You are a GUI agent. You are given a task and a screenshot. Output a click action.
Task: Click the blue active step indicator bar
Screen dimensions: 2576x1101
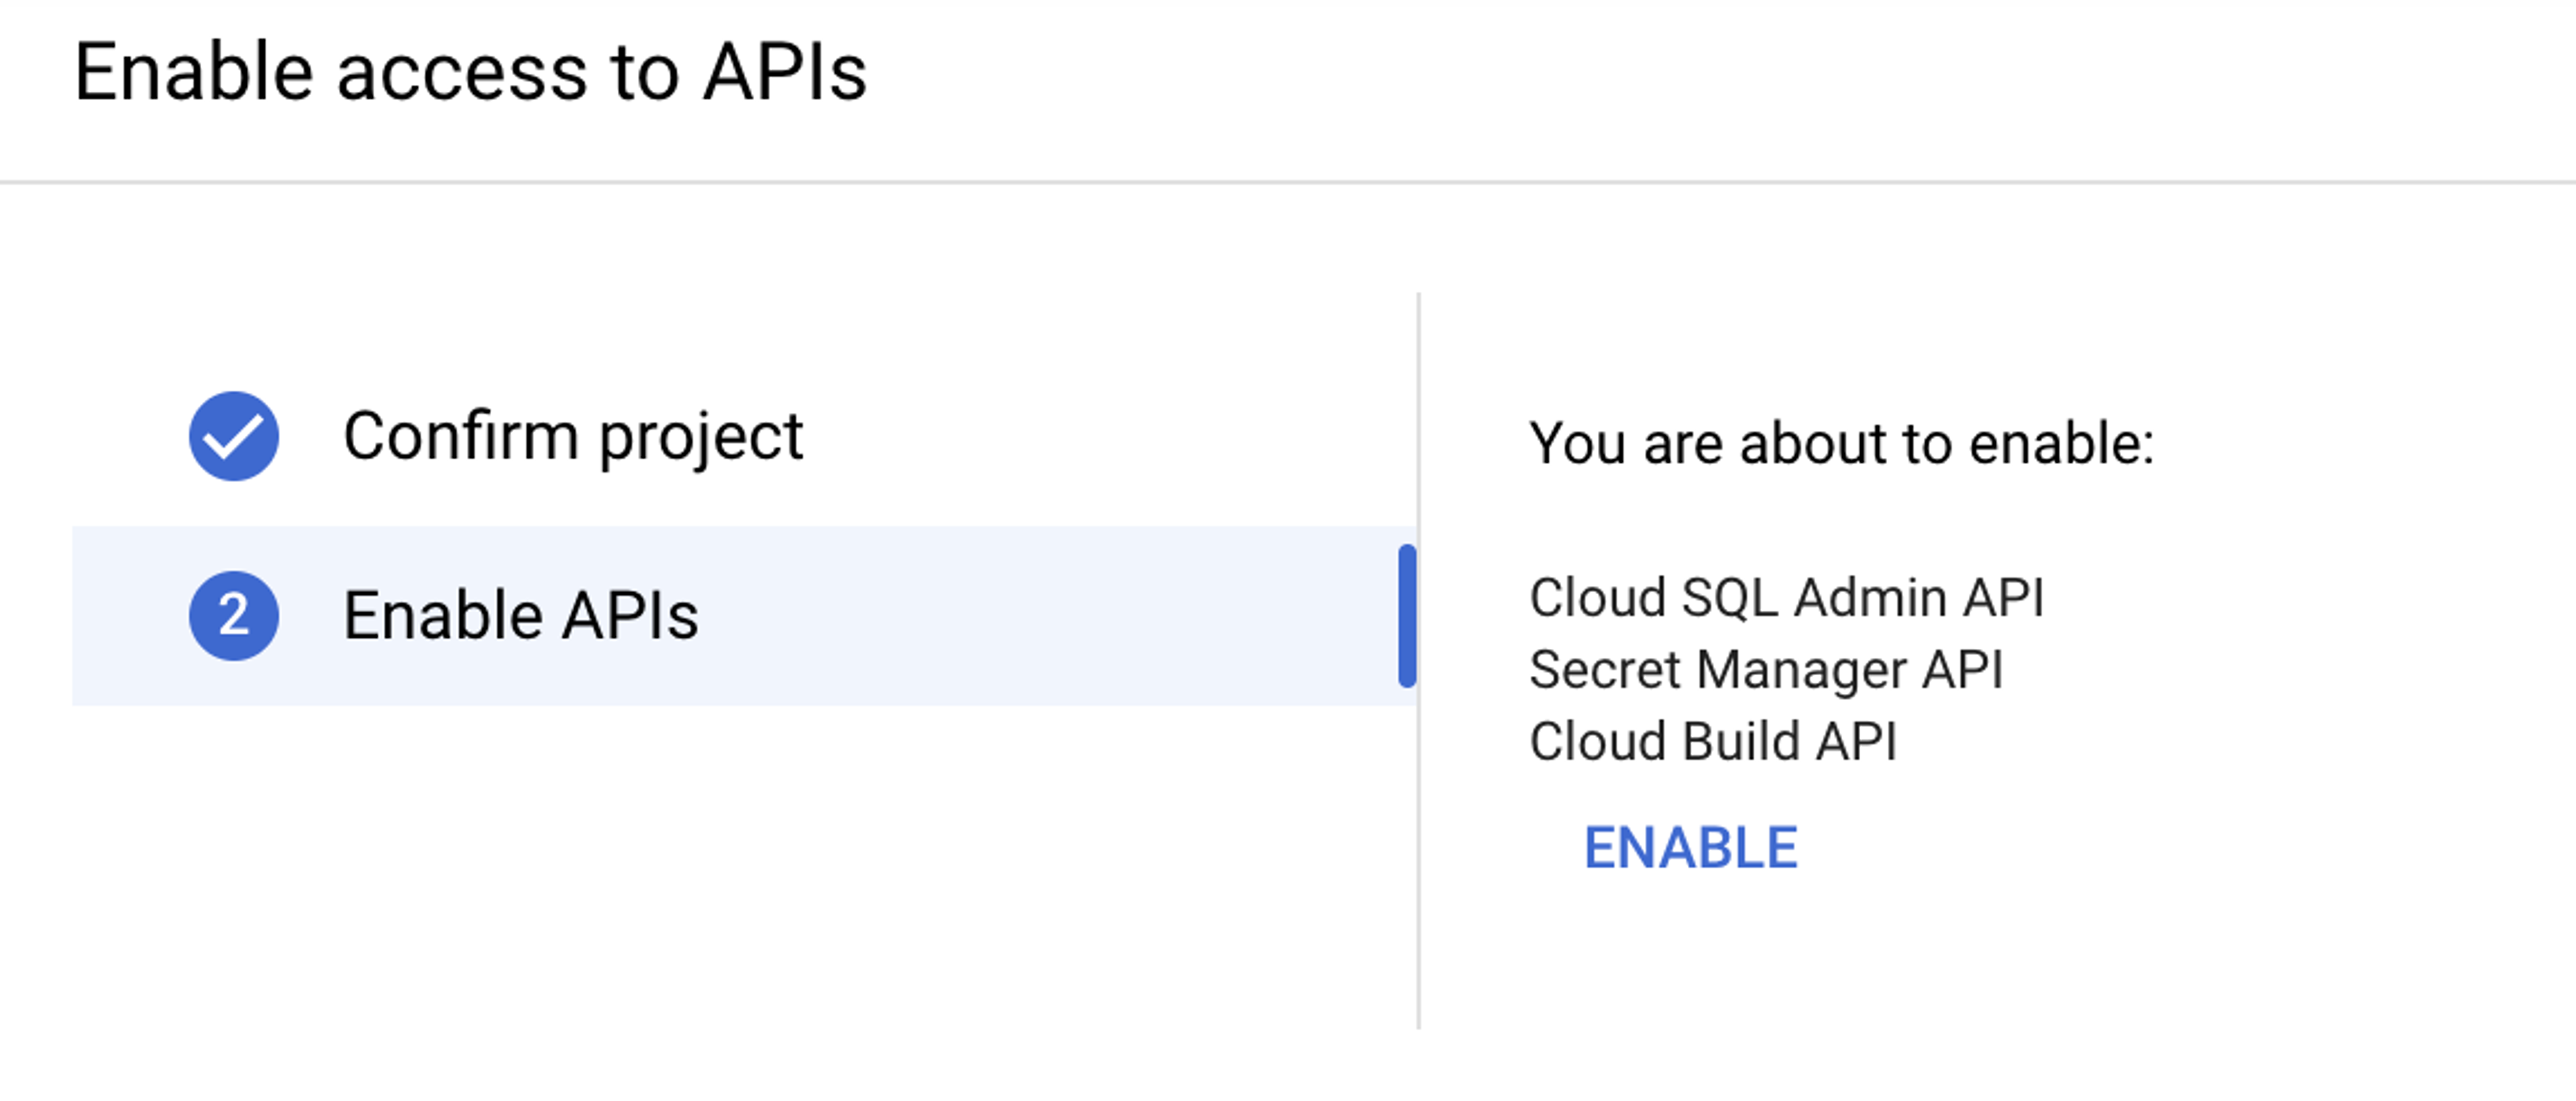pos(1407,616)
